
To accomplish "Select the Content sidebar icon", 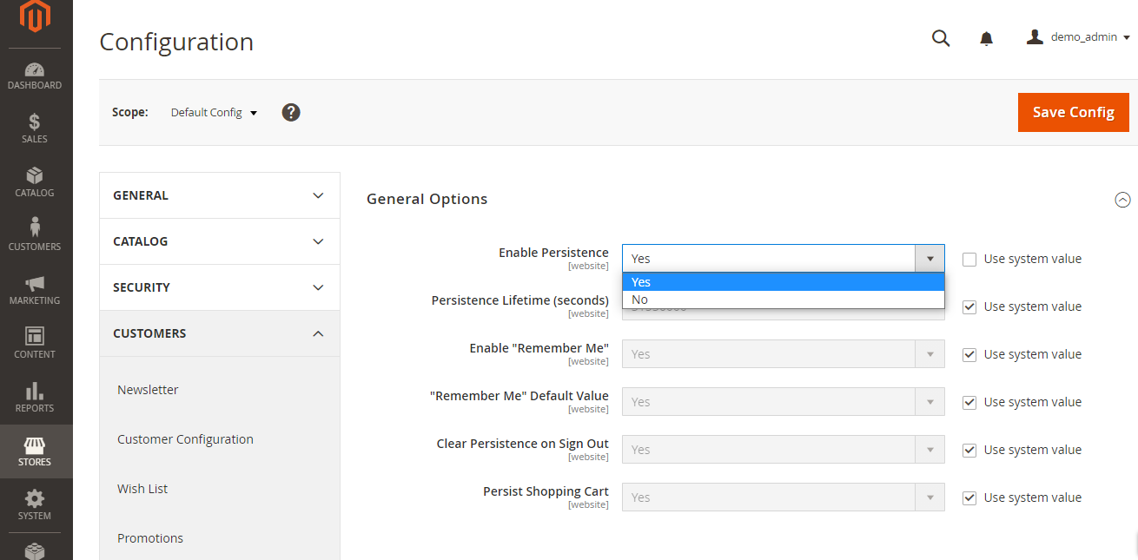I will (x=35, y=340).
